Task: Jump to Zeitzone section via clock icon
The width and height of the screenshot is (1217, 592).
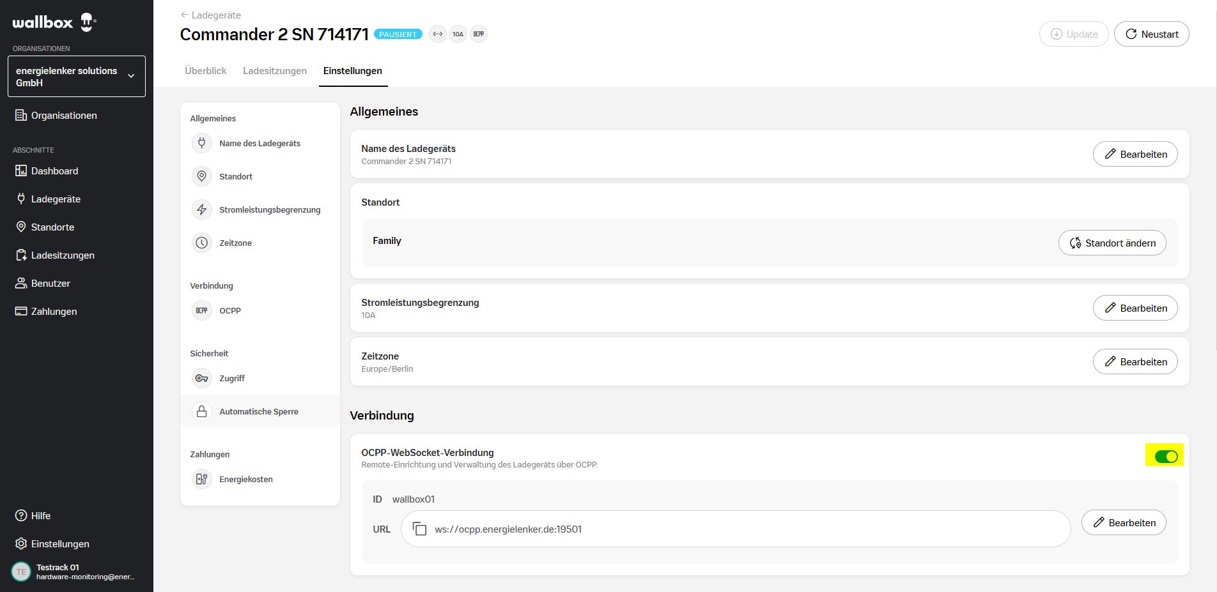Action: [202, 243]
